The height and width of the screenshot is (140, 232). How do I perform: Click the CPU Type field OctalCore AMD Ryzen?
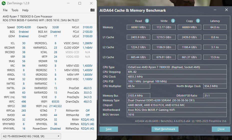pyautogui.click(x=177, y=67)
